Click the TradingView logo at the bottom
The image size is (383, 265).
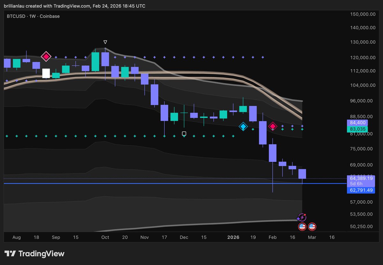[34, 254]
